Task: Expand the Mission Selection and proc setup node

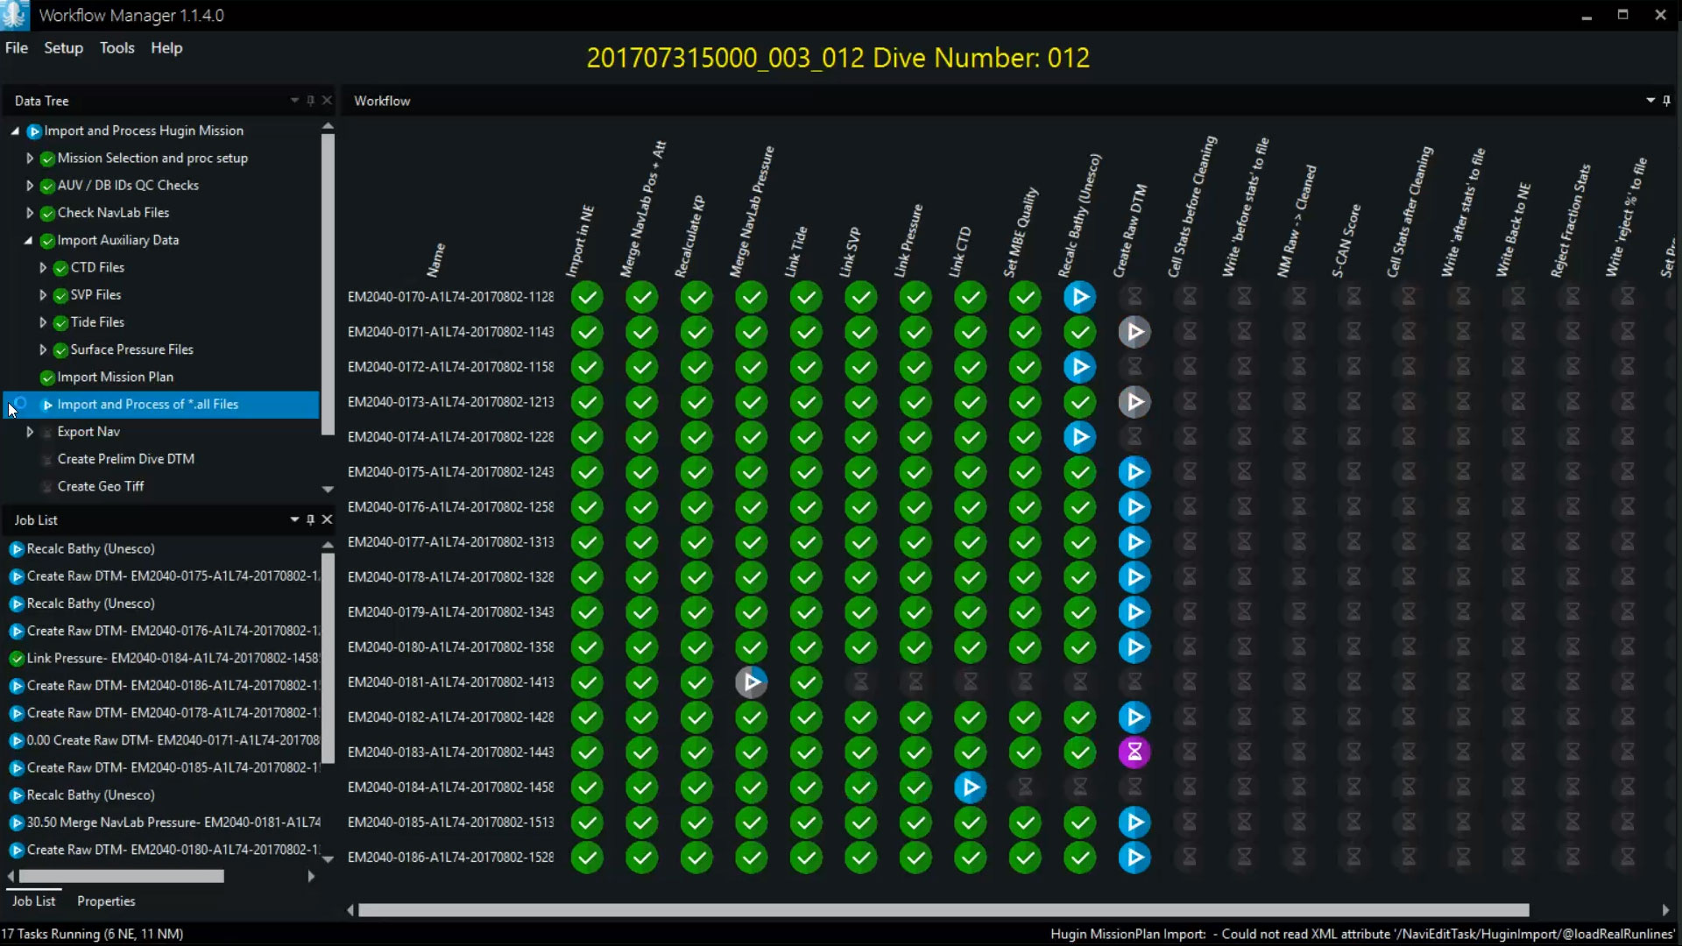Action: coord(30,159)
